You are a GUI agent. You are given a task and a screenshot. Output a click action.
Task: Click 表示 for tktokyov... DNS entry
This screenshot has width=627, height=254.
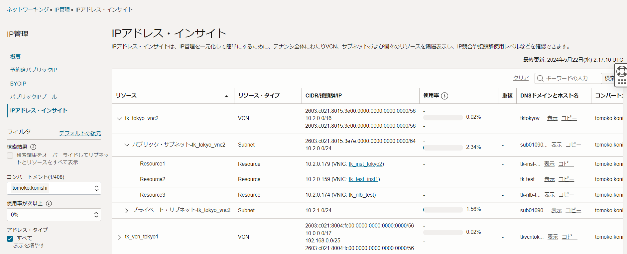[552, 118]
